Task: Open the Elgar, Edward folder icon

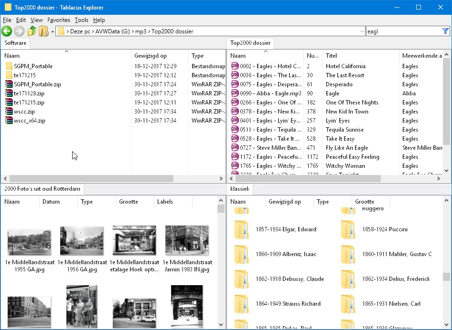Action: [x=241, y=230]
